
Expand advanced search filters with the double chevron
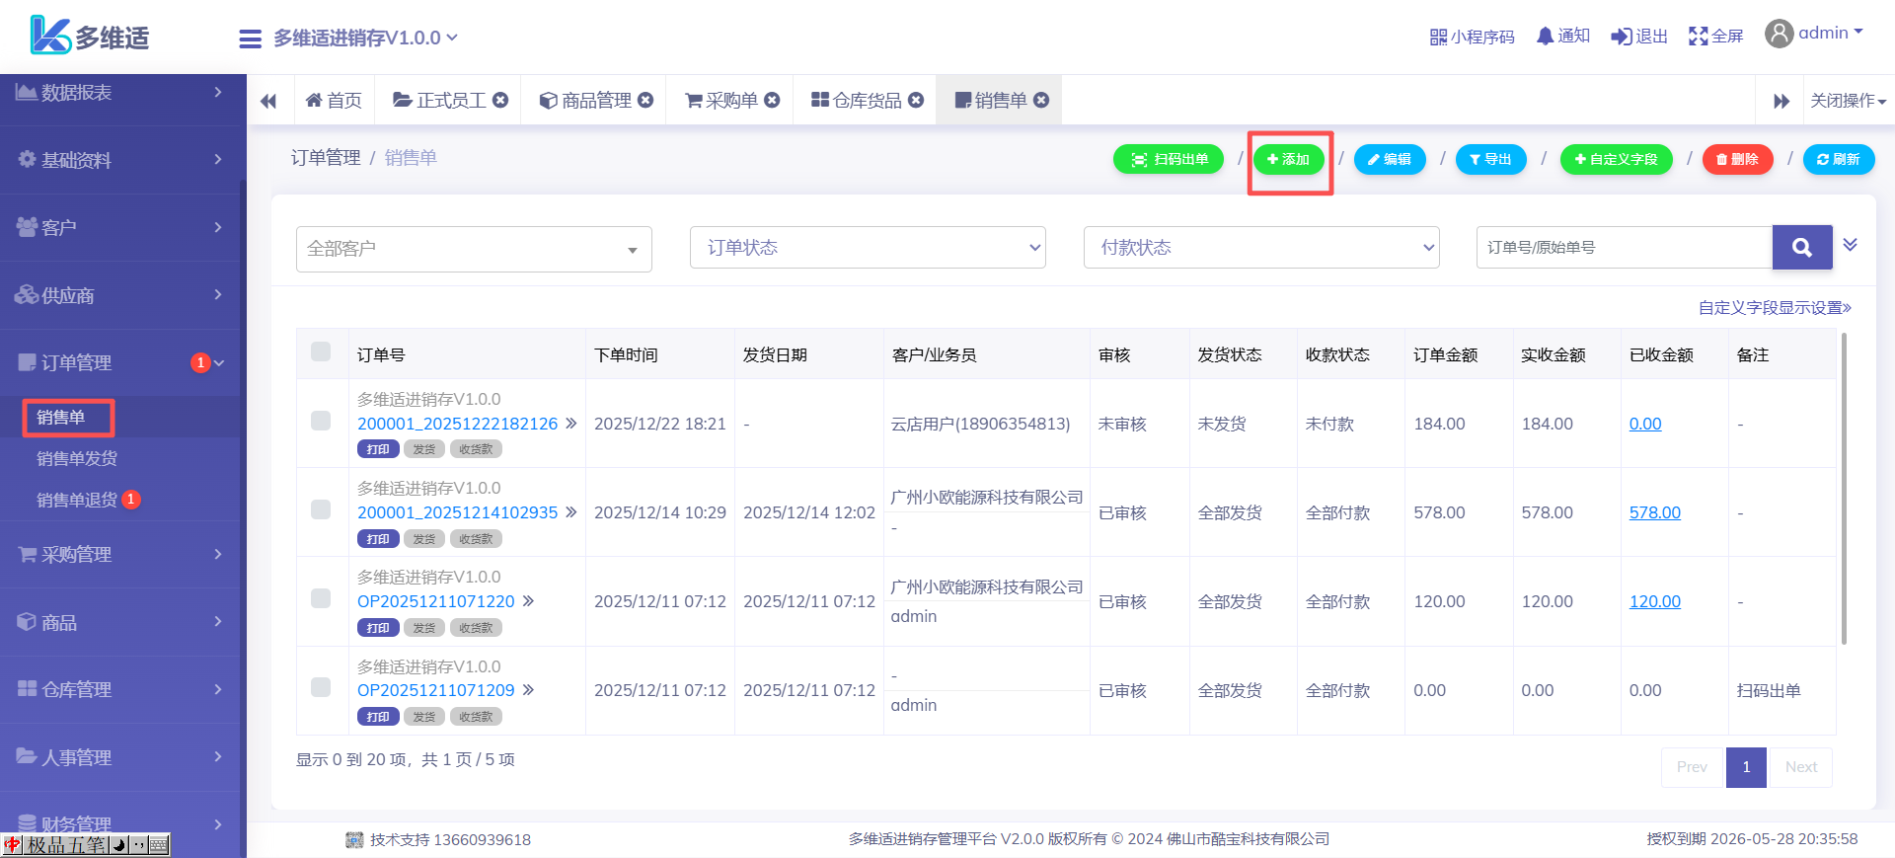tap(1850, 245)
